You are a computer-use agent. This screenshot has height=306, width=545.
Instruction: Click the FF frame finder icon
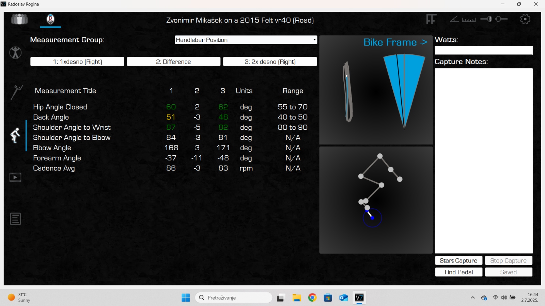click(x=431, y=19)
